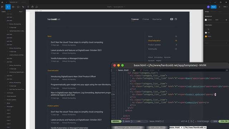Select the Статьи nav item in design

pos(146,19)
